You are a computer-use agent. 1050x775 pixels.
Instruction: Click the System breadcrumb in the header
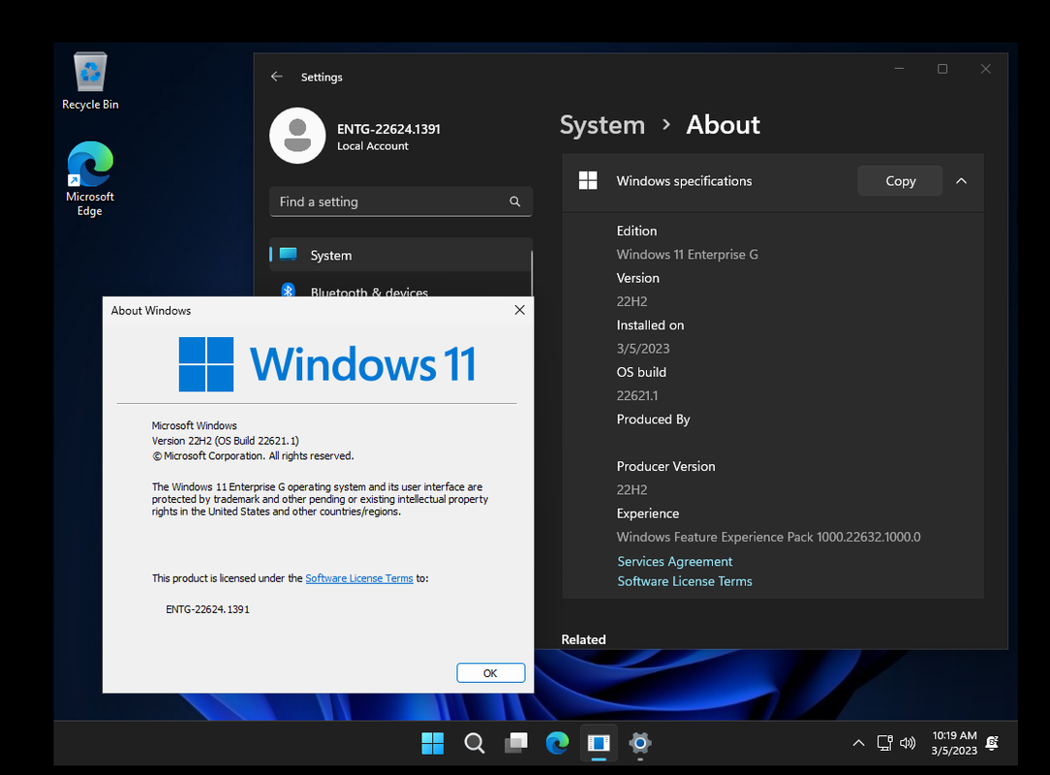tap(602, 125)
